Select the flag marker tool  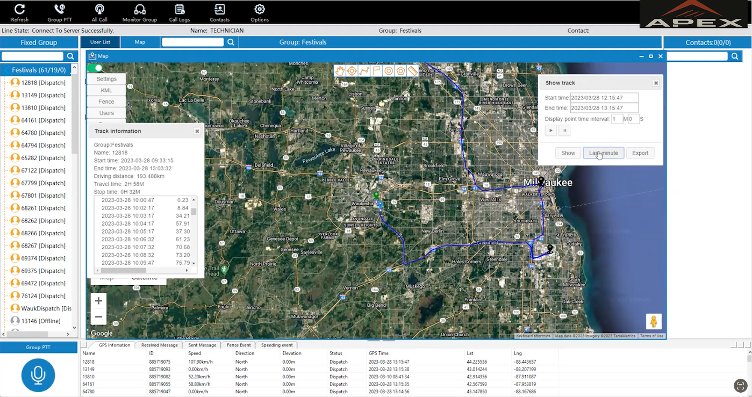376,71
